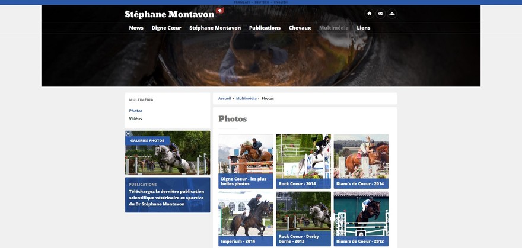
Task: Open the Rock Coeur - 2014 gallery thumbnail
Action: 303,161
